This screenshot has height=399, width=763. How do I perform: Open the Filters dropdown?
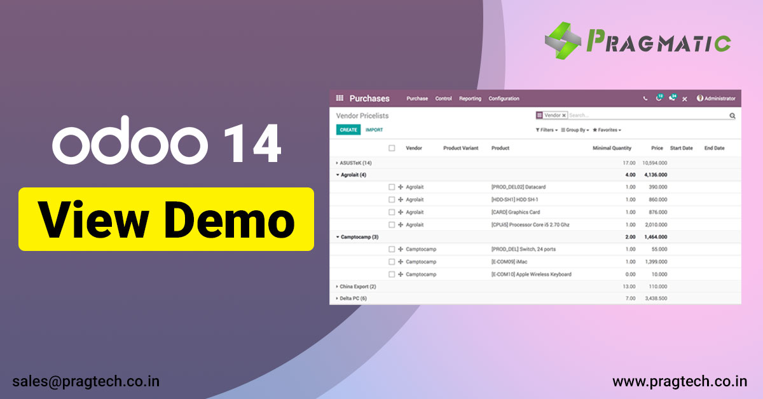coord(547,130)
